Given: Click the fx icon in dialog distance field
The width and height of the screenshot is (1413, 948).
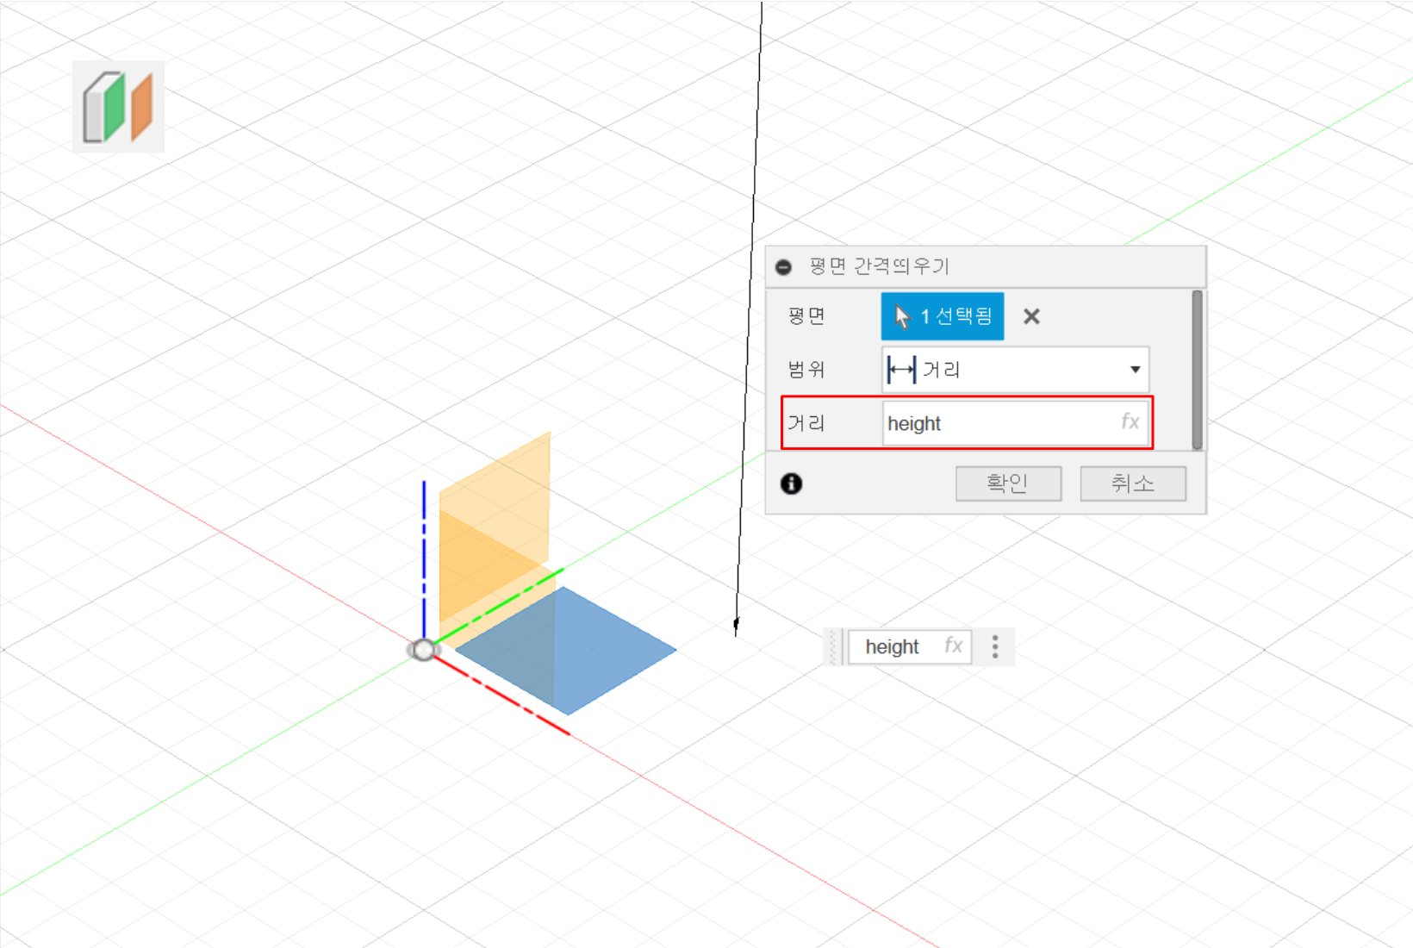Looking at the screenshot, I should (x=1130, y=421).
